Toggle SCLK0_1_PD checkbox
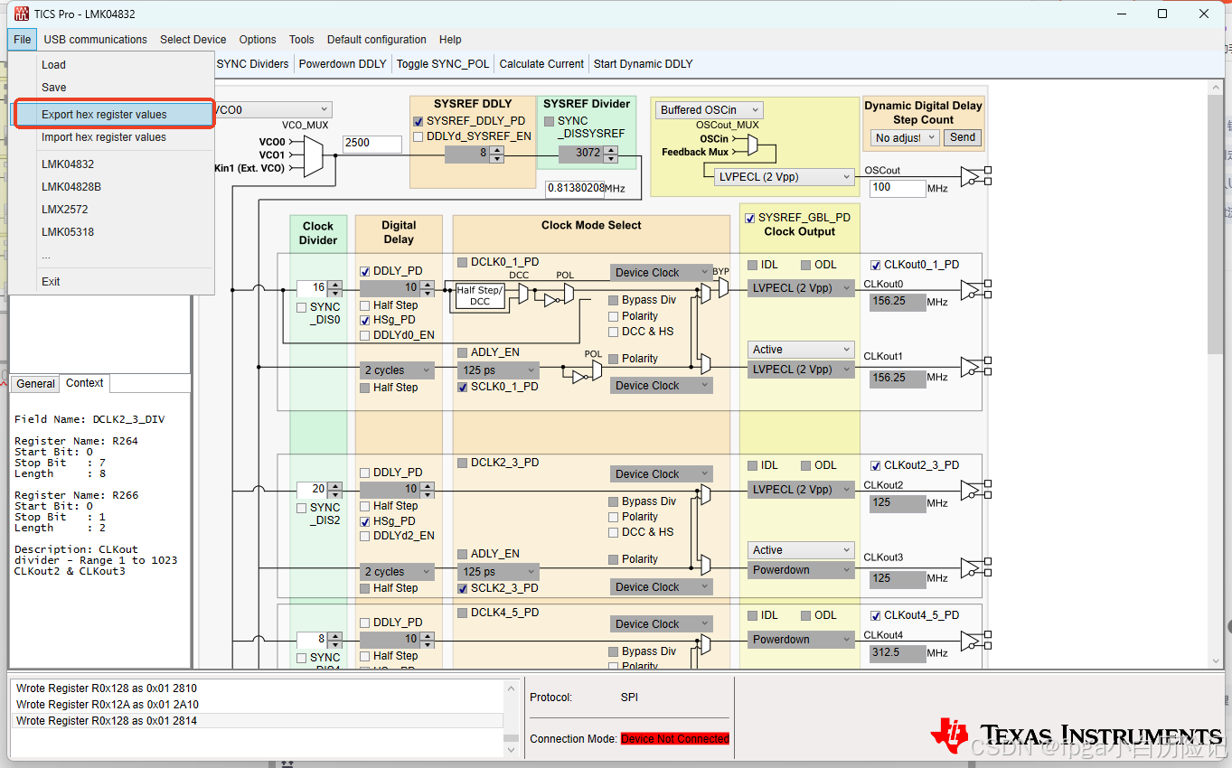This screenshot has height=768, width=1232. point(462,387)
